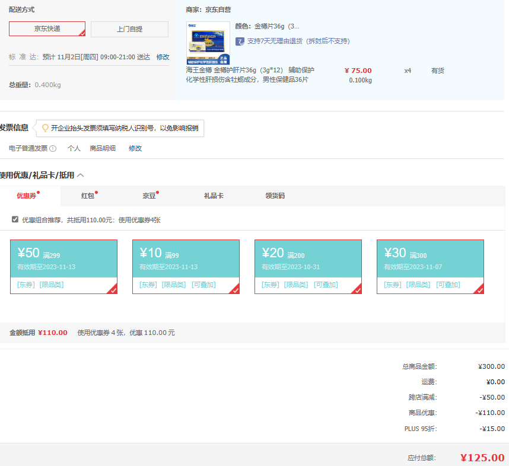Click 修改 for invoice information
The image size is (509, 466).
click(x=135, y=149)
